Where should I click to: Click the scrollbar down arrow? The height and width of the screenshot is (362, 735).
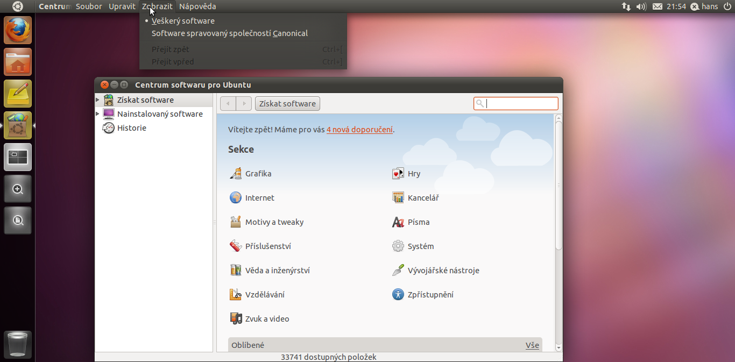[x=559, y=348]
